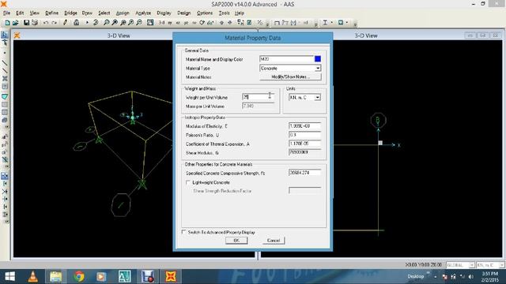Click the Run Analysis arrow icon
506x284 pixels.
pyautogui.click(x=87, y=23)
